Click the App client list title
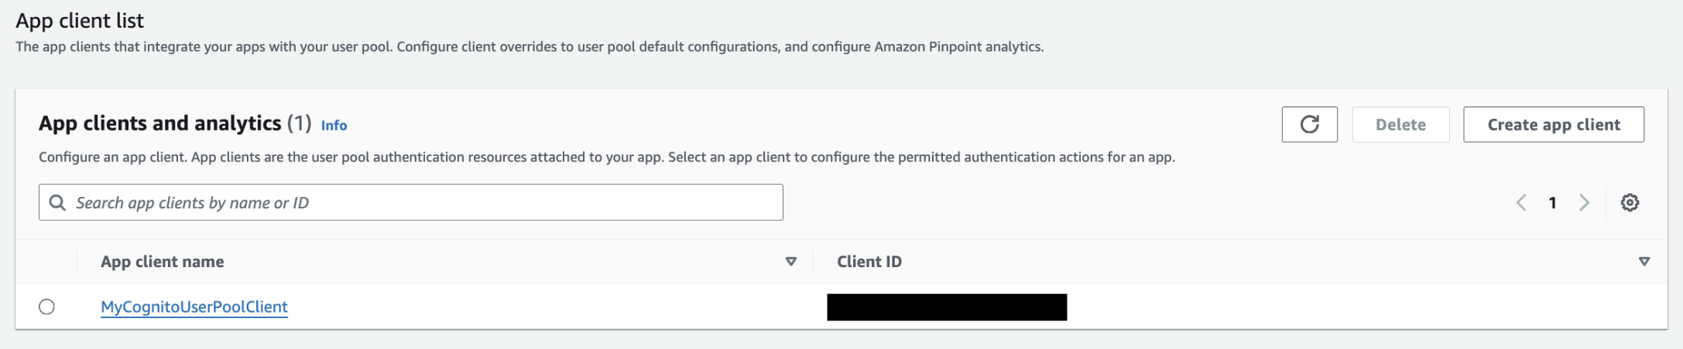Screen dimensions: 1683x349 pos(80,20)
